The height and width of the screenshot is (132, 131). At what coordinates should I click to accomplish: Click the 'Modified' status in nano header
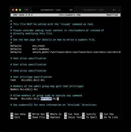112,15
